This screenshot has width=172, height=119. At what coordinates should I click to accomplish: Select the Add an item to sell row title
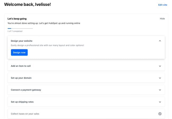point(21,66)
